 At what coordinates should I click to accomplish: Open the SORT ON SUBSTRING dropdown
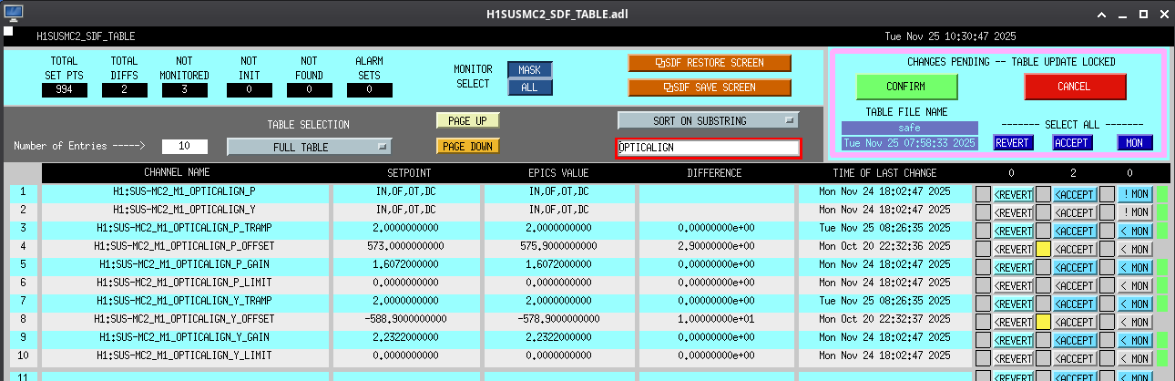tap(708, 120)
